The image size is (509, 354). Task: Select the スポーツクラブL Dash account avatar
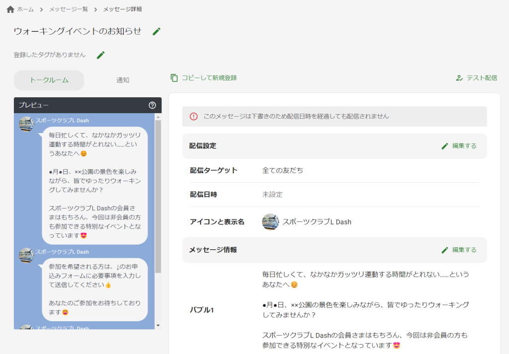click(x=271, y=222)
